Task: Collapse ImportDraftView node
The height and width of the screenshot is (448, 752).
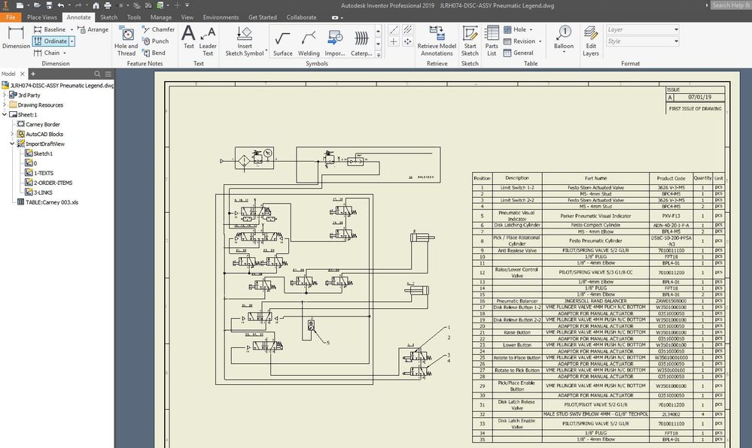Action: click(13, 144)
